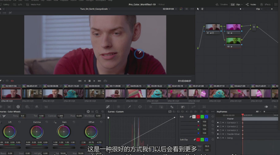Jump to the last frame
This screenshot has width=280, height=155.
(x=99, y=81)
